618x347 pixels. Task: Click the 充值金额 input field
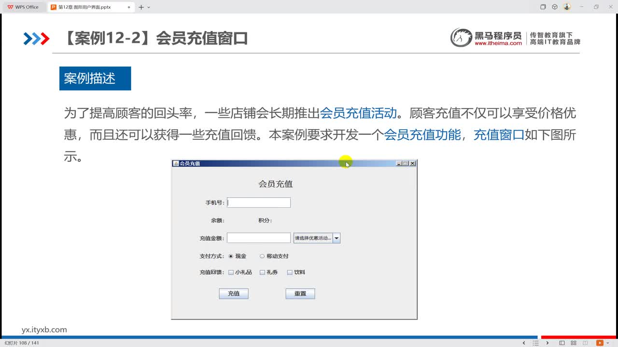pyautogui.click(x=259, y=238)
